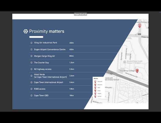Click the 7.8km distance value
Image resolution: width=161 pixels, height=123 pixels.
tap(72, 89)
